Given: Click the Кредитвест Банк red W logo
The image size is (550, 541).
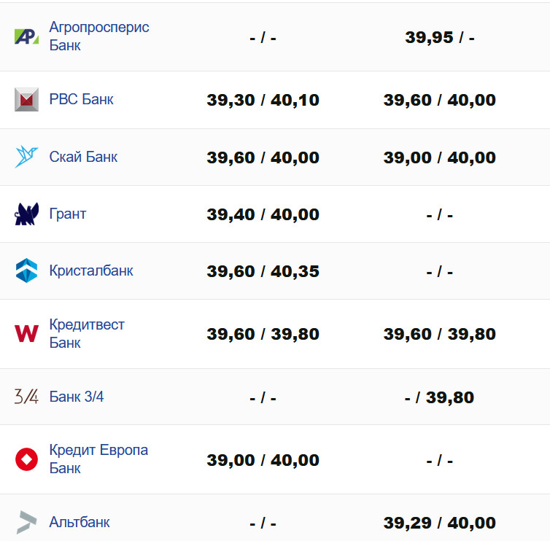Looking at the screenshot, I should coord(26,334).
